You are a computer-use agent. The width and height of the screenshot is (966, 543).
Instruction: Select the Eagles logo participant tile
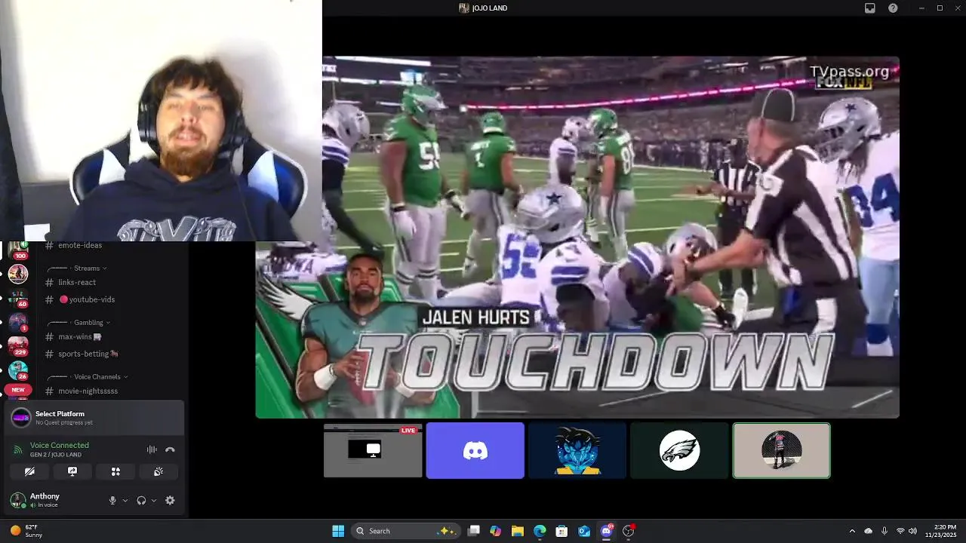coord(679,450)
